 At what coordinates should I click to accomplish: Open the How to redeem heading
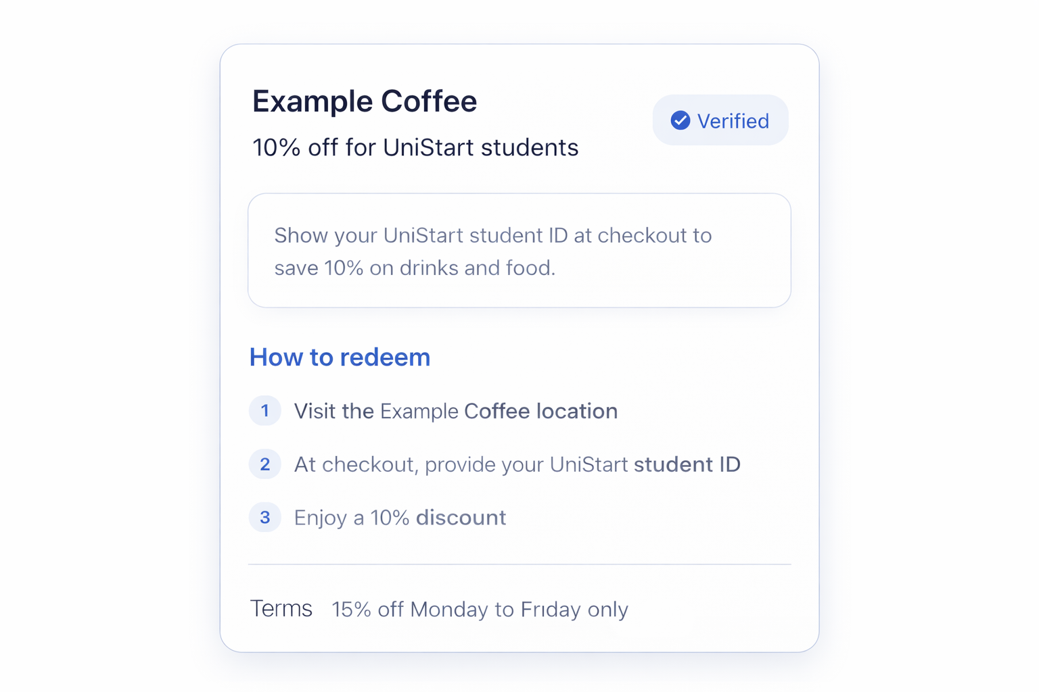(340, 357)
